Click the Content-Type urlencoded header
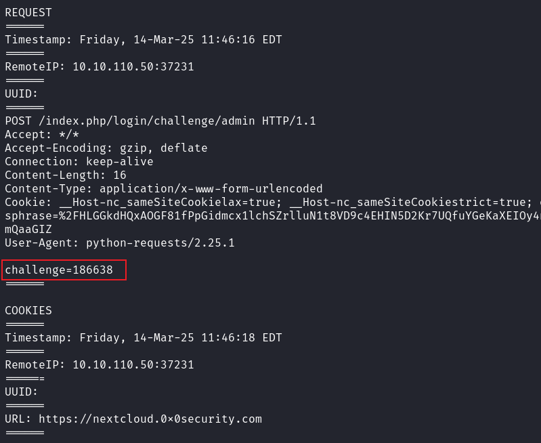The image size is (541, 443). coord(163,188)
